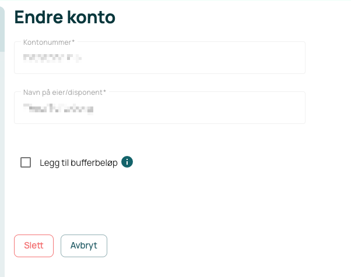Click the Kontonummer* field label

49,42
